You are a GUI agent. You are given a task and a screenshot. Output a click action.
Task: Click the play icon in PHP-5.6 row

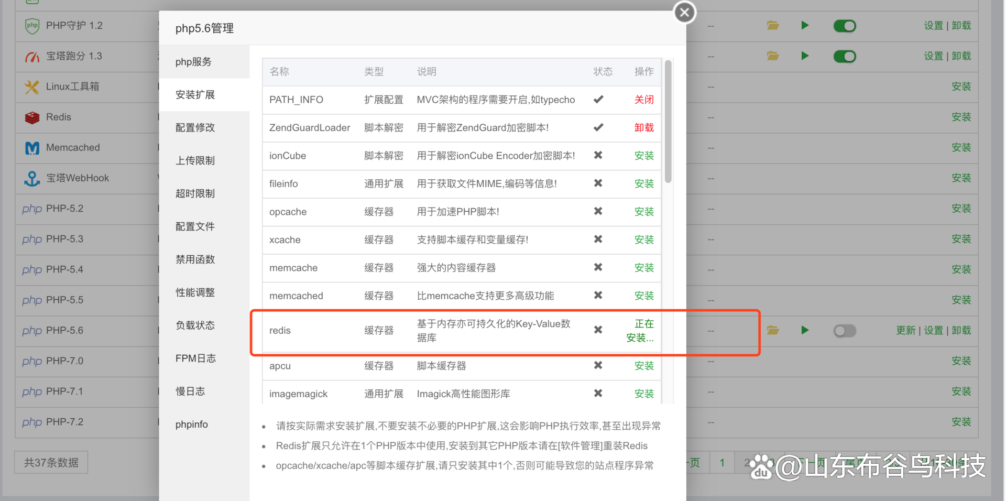pyautogui.click(x=805, y=330)
